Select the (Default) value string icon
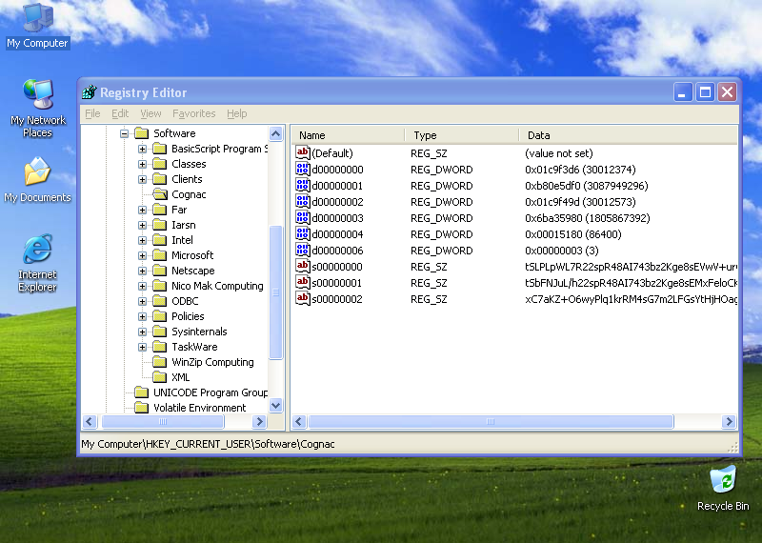 302,153
